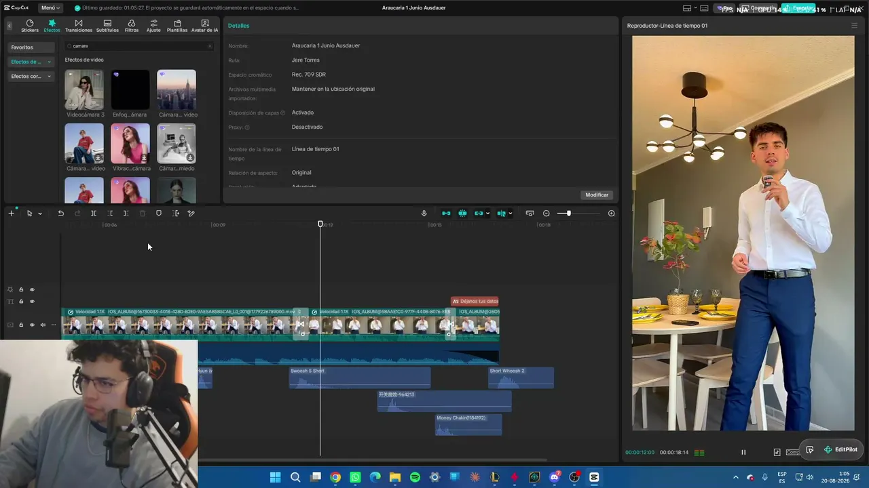Clear the effects search text

210,46
